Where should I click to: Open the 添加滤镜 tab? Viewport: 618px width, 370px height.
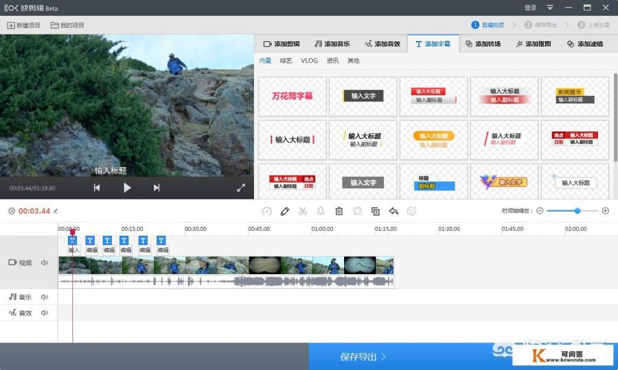pos(585,44)
